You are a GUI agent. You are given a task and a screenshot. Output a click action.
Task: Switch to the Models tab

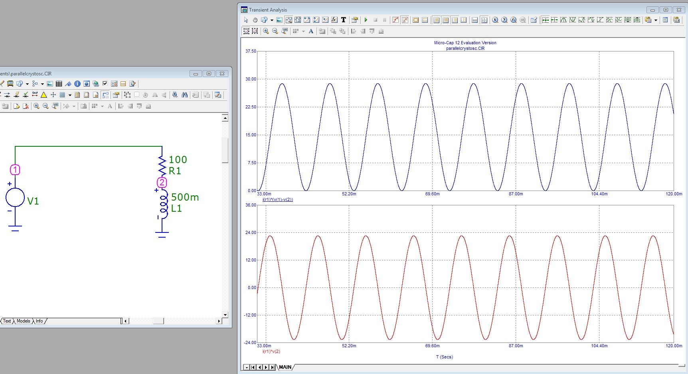[23, 321]
